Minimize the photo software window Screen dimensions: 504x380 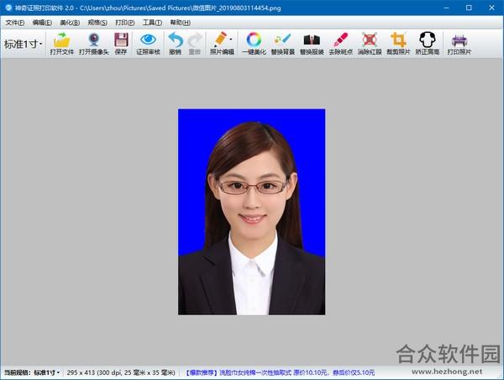point(446,8)
